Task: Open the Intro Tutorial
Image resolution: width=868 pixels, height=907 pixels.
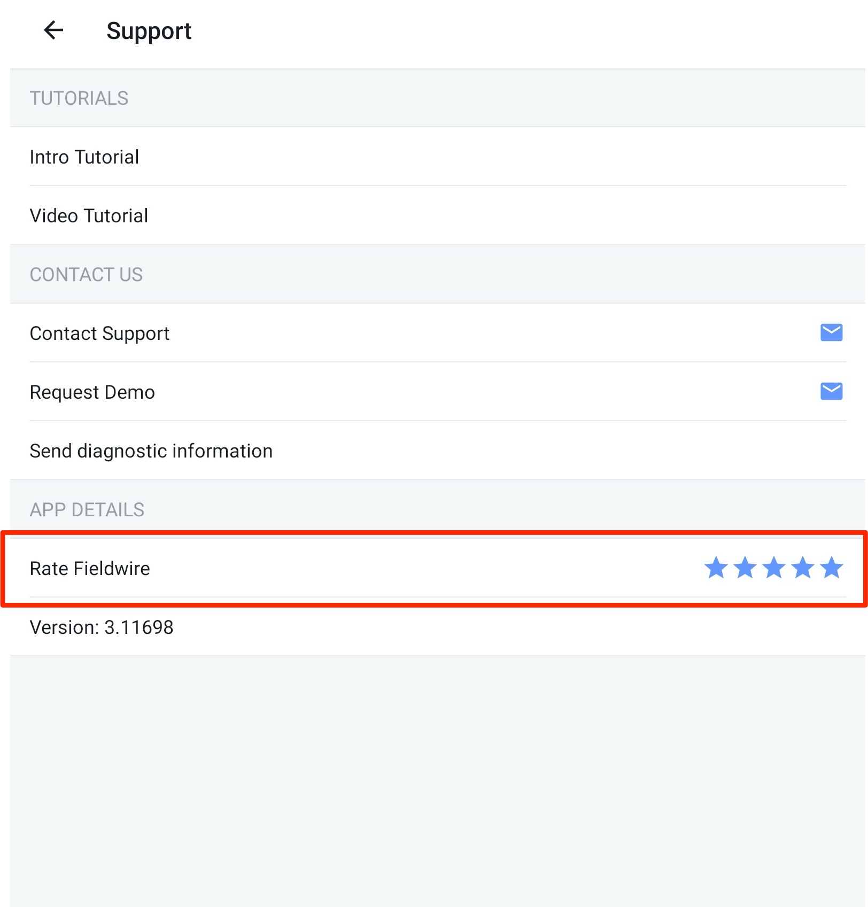Action: point(84,157)
